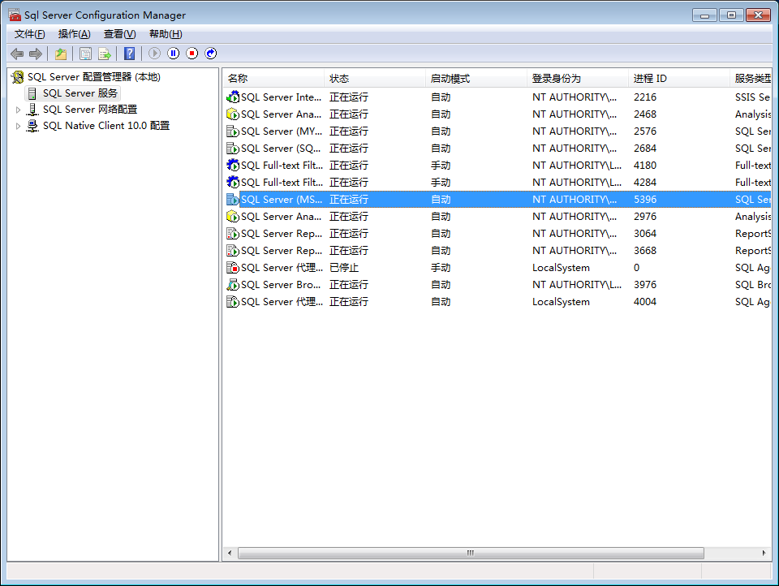This screenshot has width=779, height=586.
Task: Click the process ID 5396 cell
Action: pyautogui.click(x=645, y=200)
